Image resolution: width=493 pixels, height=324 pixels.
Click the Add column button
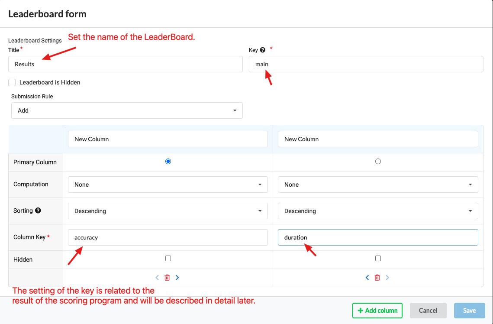coord(377,311)
